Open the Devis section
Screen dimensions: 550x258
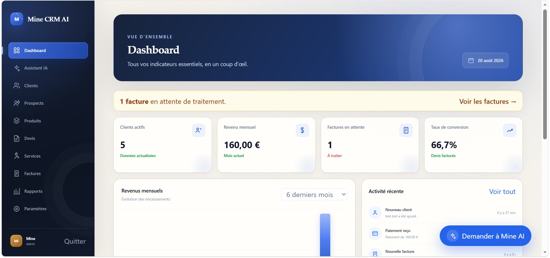tap(48, 138)
